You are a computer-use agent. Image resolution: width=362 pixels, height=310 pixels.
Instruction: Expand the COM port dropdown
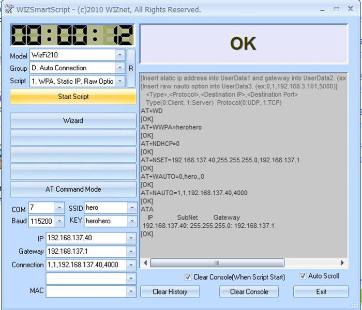point(59,208)
